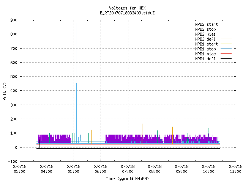Click the orange NPD2 defl legend line
The width and height of the screenshot is (243, 182).
tap(226, 39)
